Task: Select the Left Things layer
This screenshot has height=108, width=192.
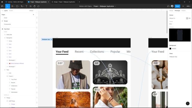Action: click(x=12, y=101)
